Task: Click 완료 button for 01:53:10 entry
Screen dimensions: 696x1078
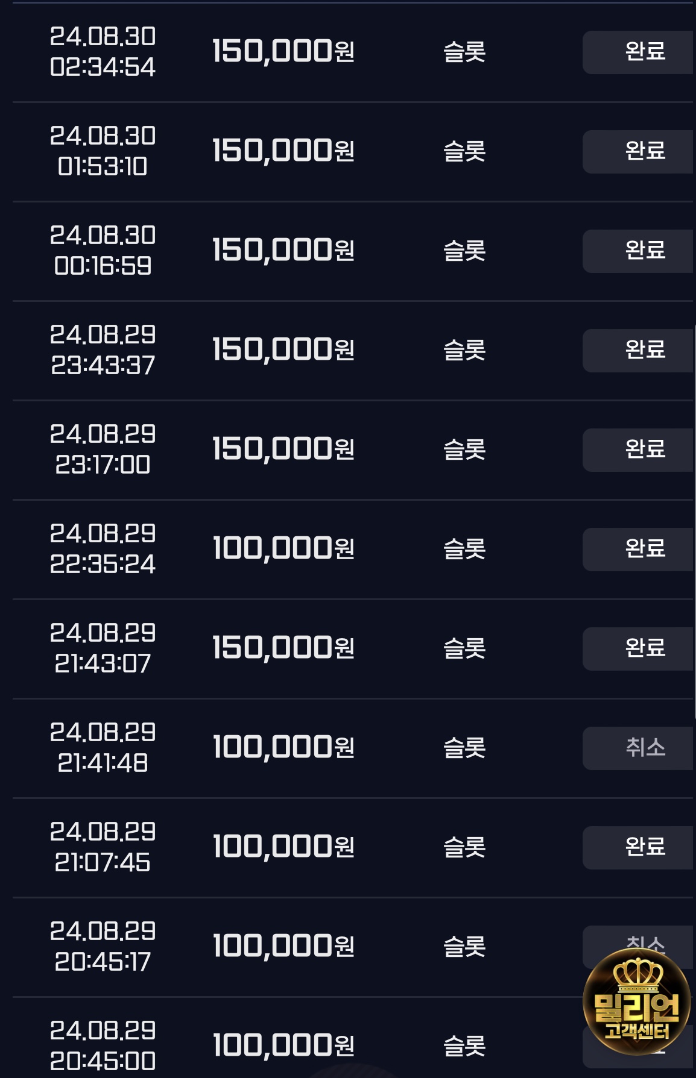Action: pyautogui.click(x=639, y=152)
